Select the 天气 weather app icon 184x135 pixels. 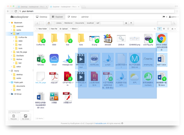tap(135, 77)
